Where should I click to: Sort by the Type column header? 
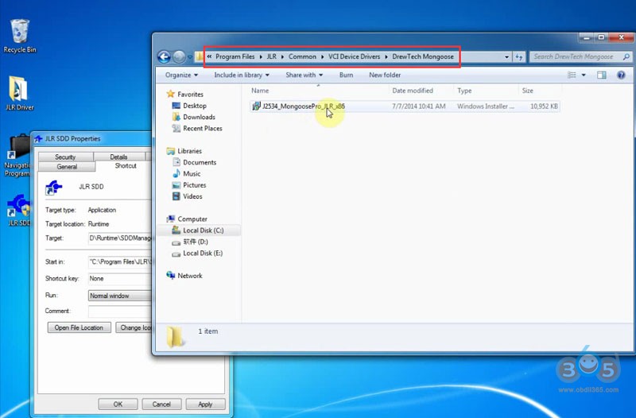click(486, 91)
